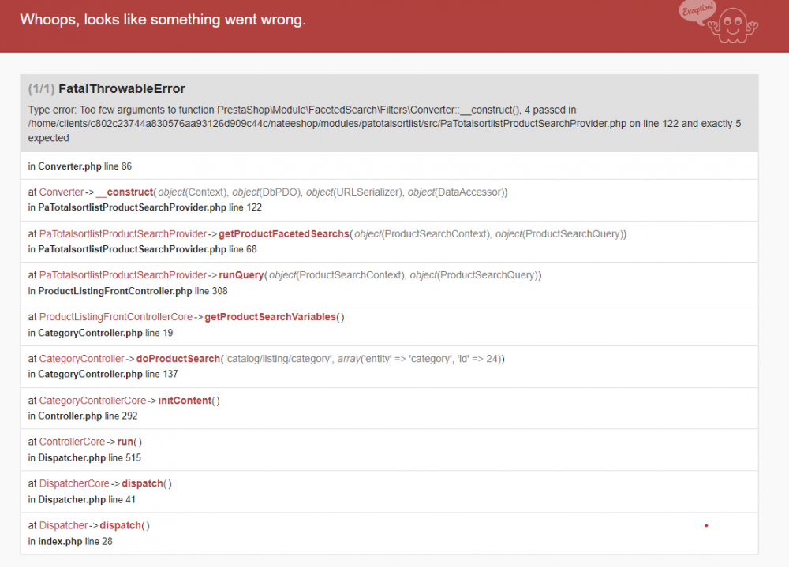Click the doProductSearch method name
Screen dimensions: 789x567
pyautogui.click(x=178, y=359)
